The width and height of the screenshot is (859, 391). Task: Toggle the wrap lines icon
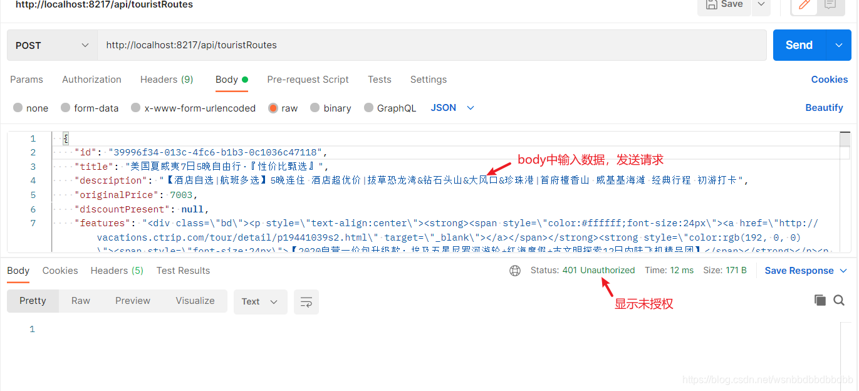pyautogui.click(x=306, y=302)
